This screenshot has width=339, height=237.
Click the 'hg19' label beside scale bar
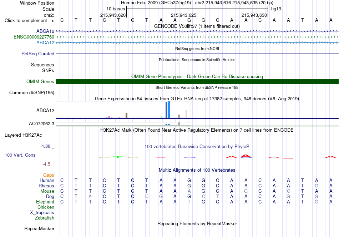276,9
